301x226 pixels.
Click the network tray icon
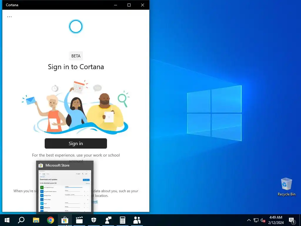coord(256,220)
